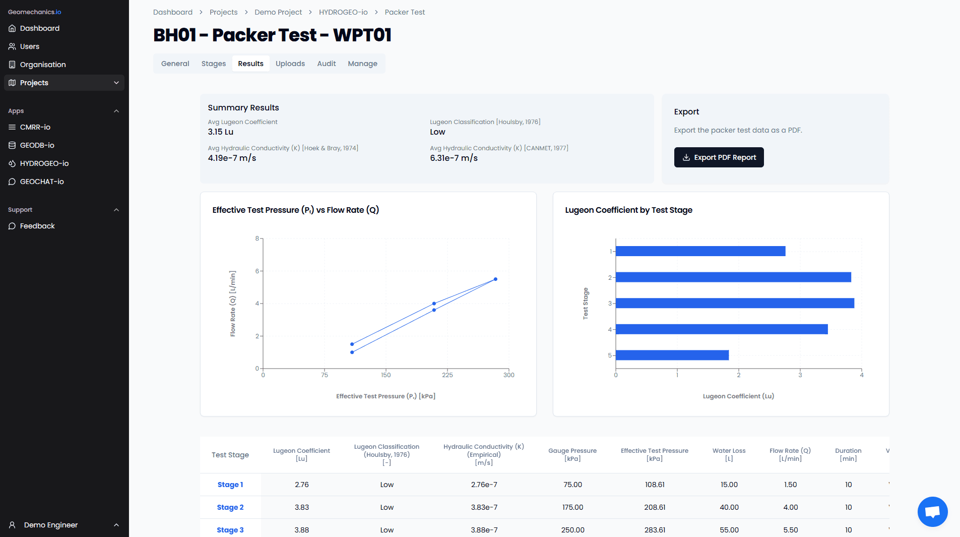Click the Stage 3 bar in Lugeon chart
This screenshot has height=537, width=960.
coord(735,303)
